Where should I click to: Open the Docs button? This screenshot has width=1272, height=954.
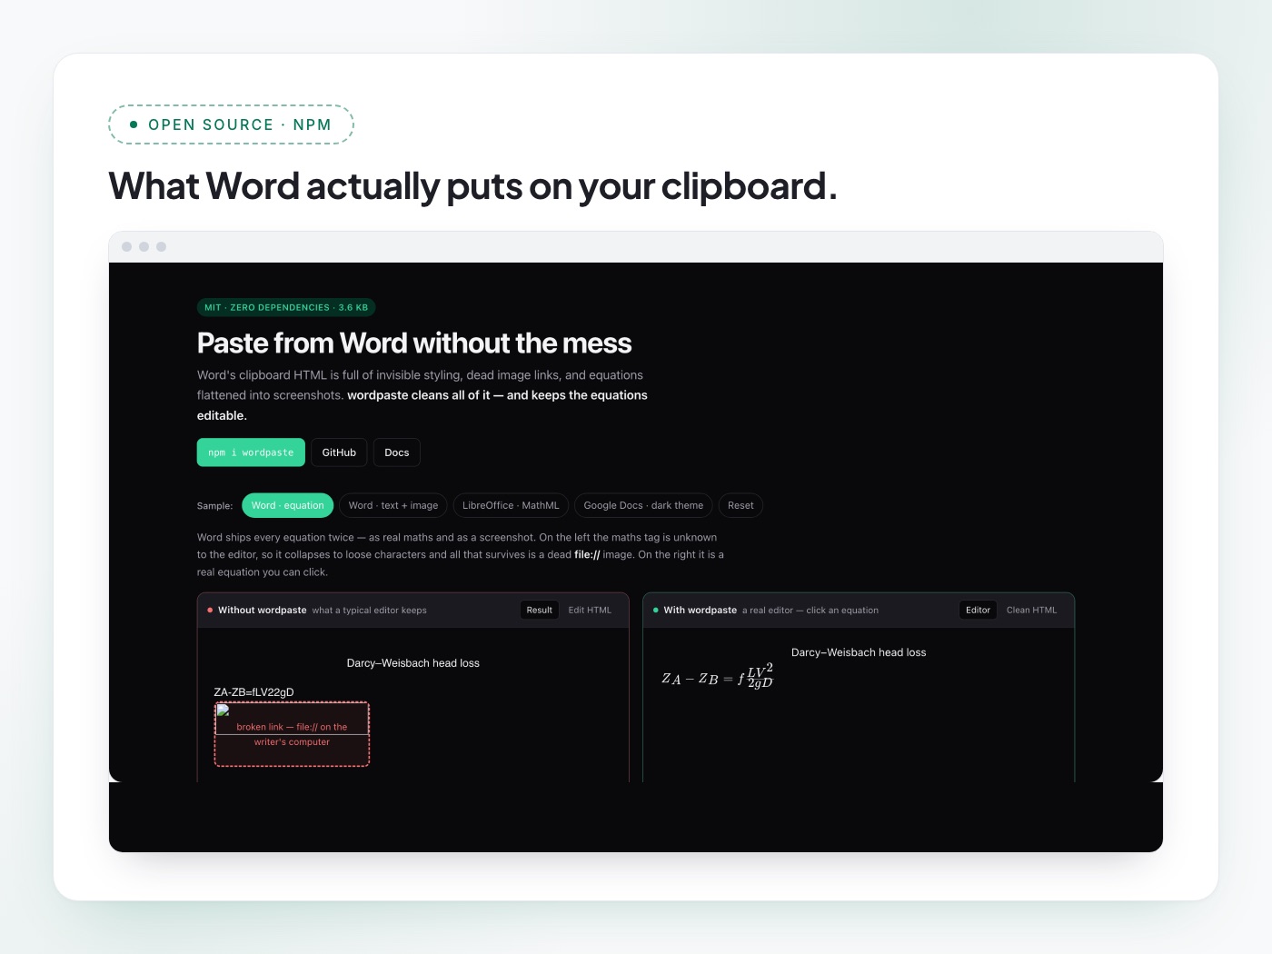(397, 452)
